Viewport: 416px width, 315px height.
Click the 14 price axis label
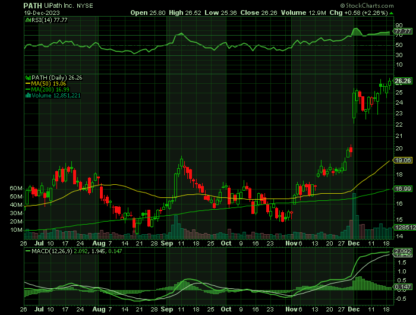[x=399, y=236]
